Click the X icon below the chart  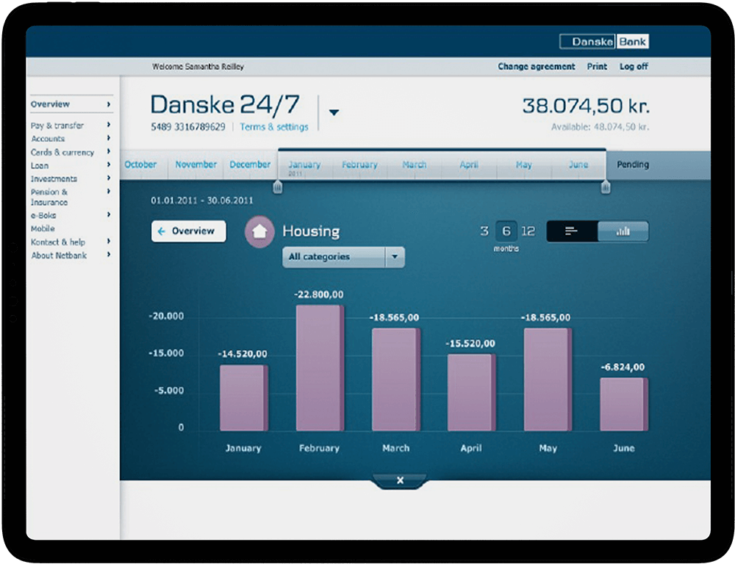400,480
